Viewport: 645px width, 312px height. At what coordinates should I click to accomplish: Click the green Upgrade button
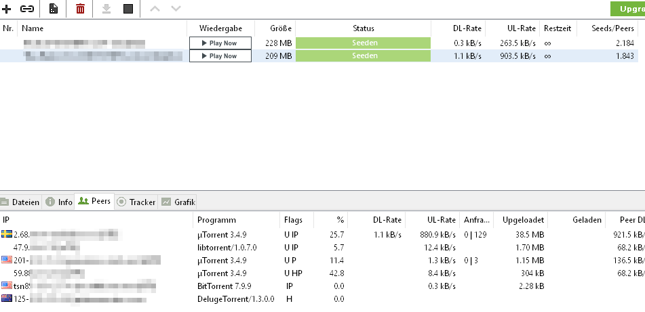tap(627, 9)
